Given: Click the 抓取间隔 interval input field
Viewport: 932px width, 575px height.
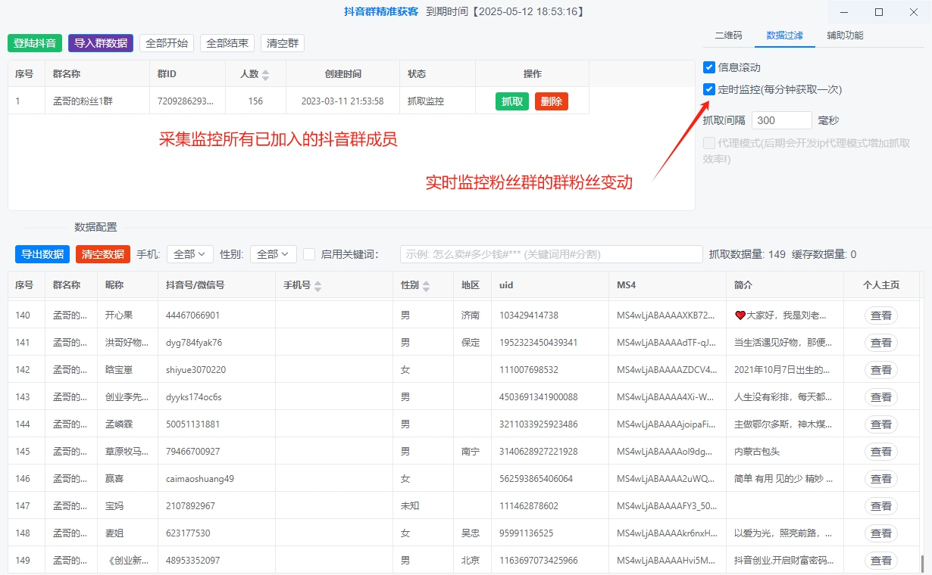Looking at the screenshot, I should click(781, 120).
